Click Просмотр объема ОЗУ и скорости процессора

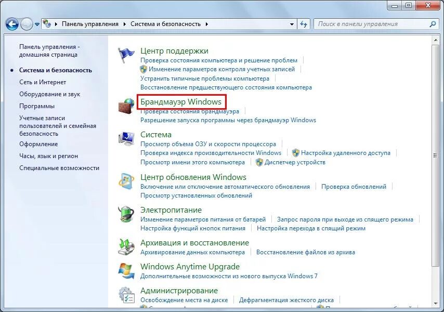pyautogui.click(x=208, y=144)
